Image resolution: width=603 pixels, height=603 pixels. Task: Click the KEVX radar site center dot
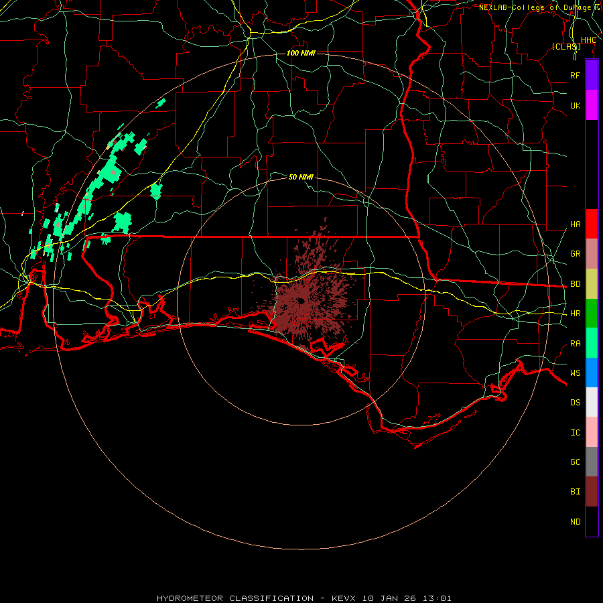[x=301, y=301]
